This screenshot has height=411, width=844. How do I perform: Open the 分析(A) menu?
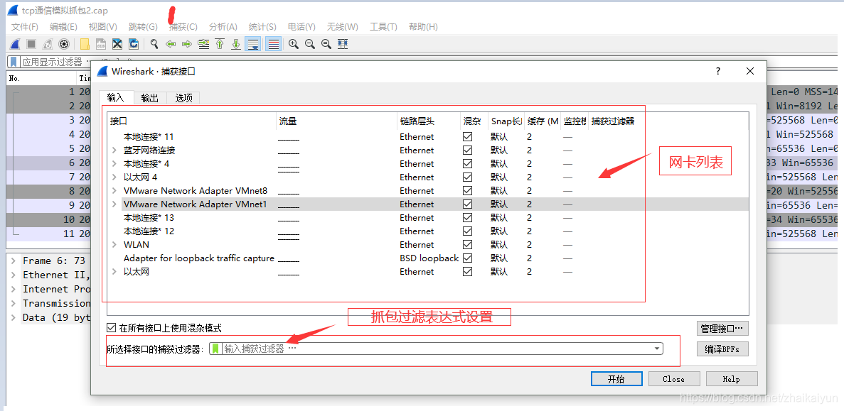point(223,26)
